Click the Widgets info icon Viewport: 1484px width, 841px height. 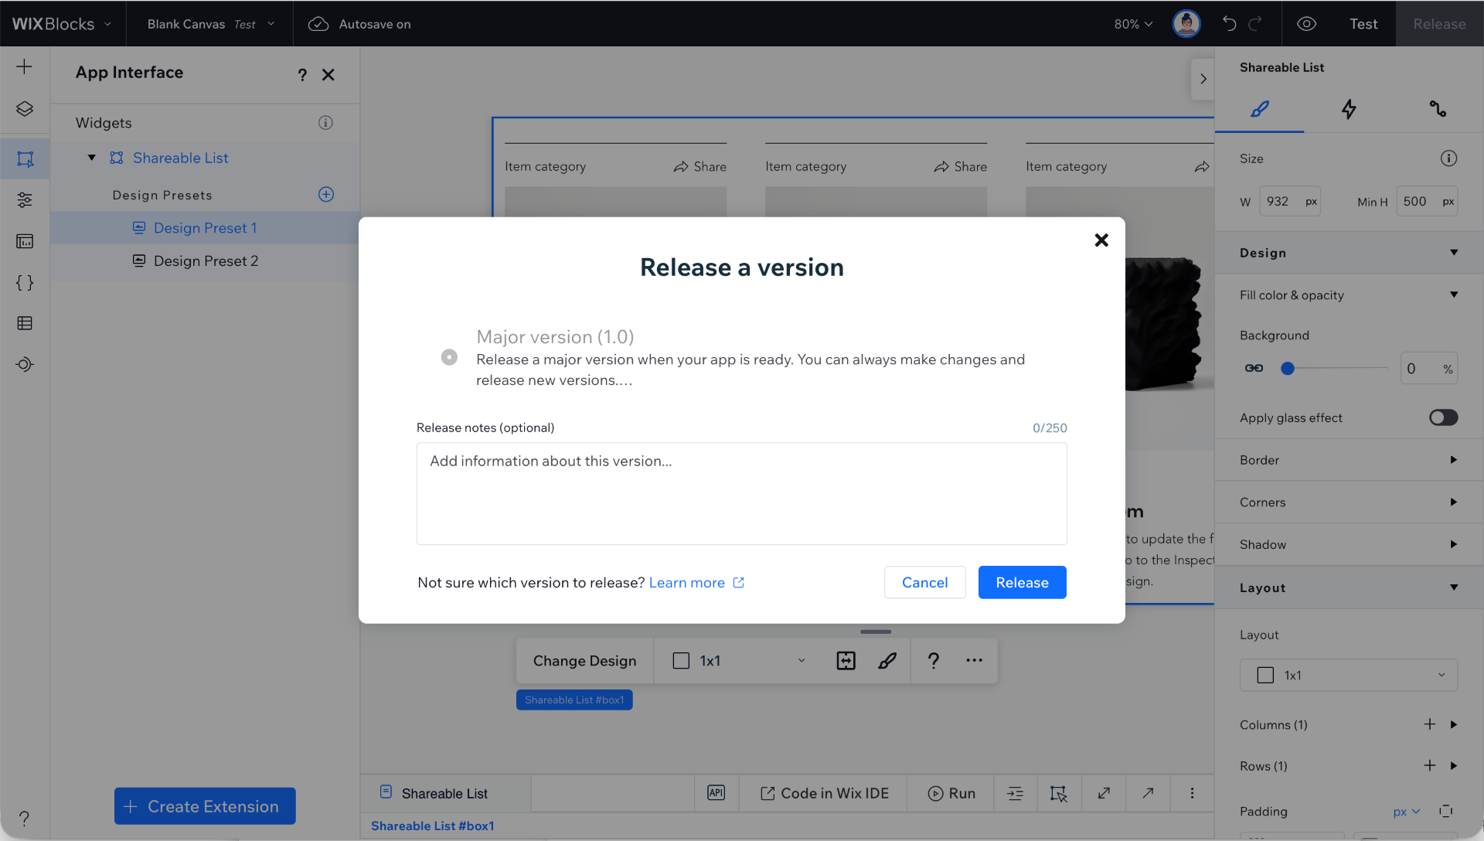325,123
